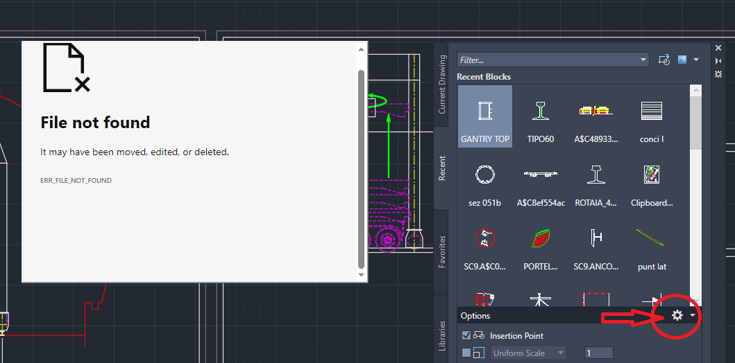Open the Favorites tab
Image resolution: width=735 pixels, height=363 pixels.
point(442,251)
